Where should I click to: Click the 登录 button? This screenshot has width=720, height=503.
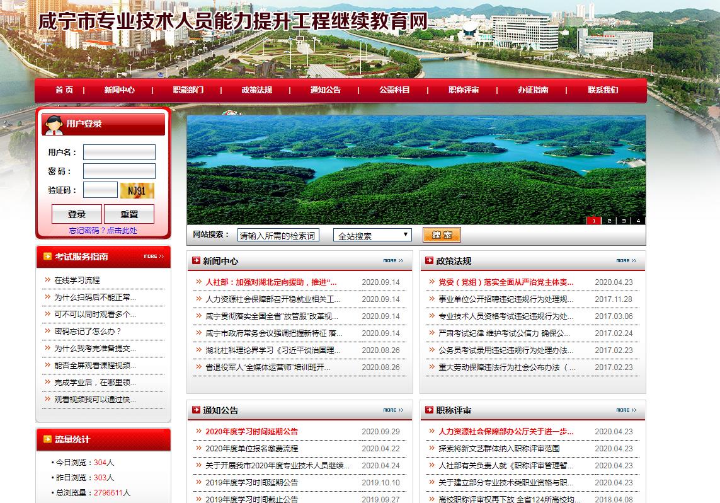(76, 214)
